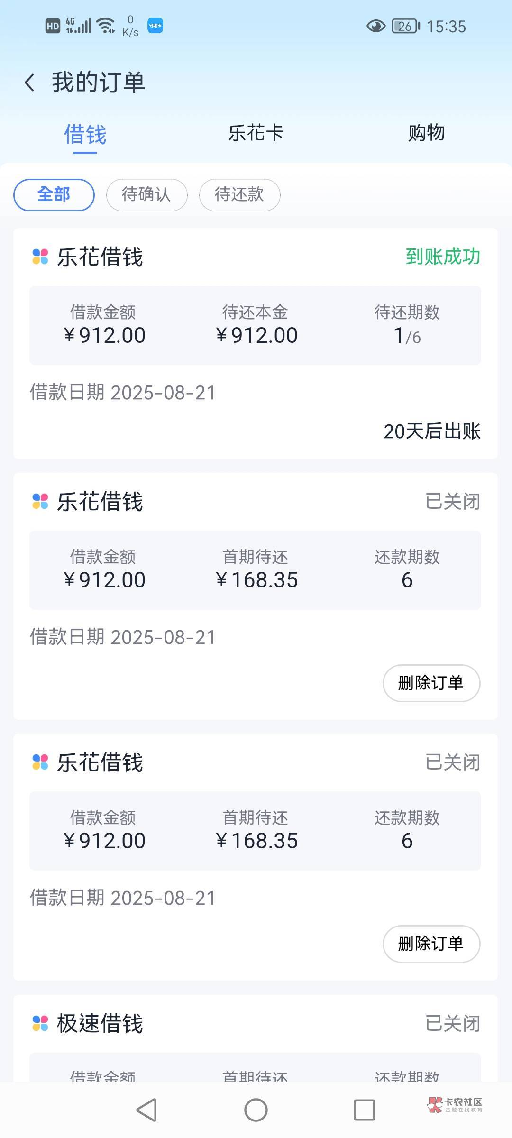Tap the Android back navigation triangle

(x=146, y=1110)
